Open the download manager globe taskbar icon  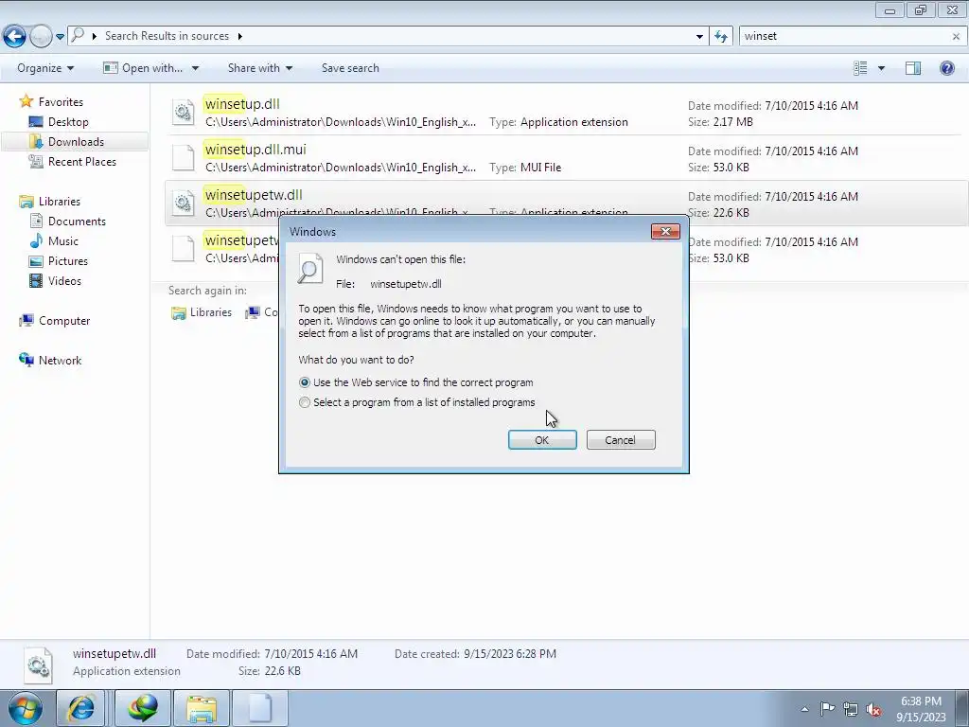click(x=143, y=708)
